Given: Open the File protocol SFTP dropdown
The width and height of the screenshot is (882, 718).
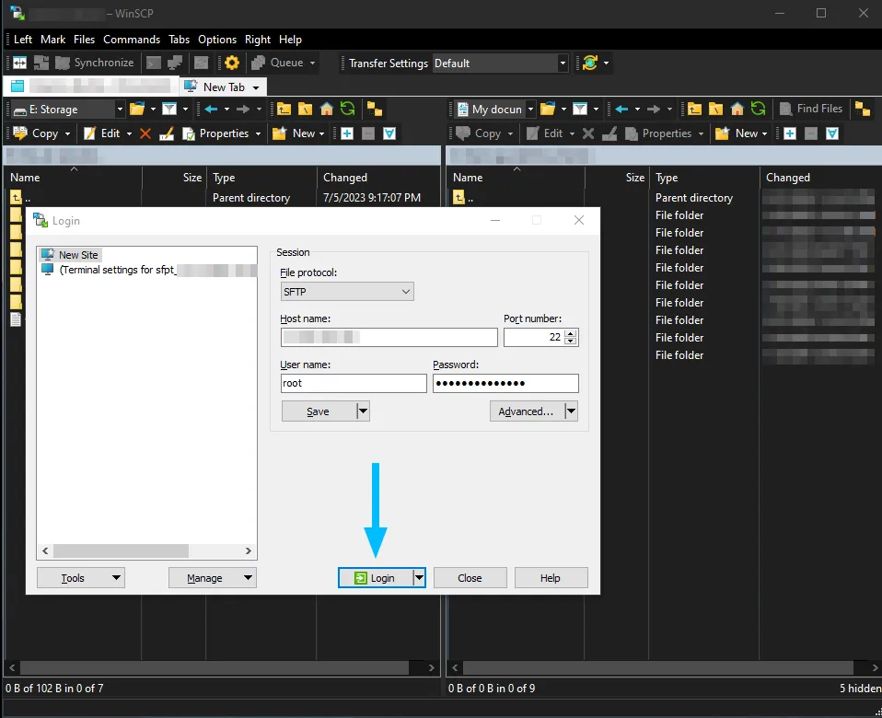Looking at the screenshot, I should (347, 292).
